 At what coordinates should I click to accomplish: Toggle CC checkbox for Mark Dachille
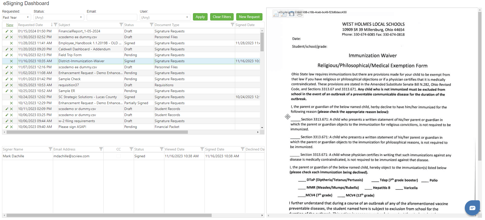119,156
